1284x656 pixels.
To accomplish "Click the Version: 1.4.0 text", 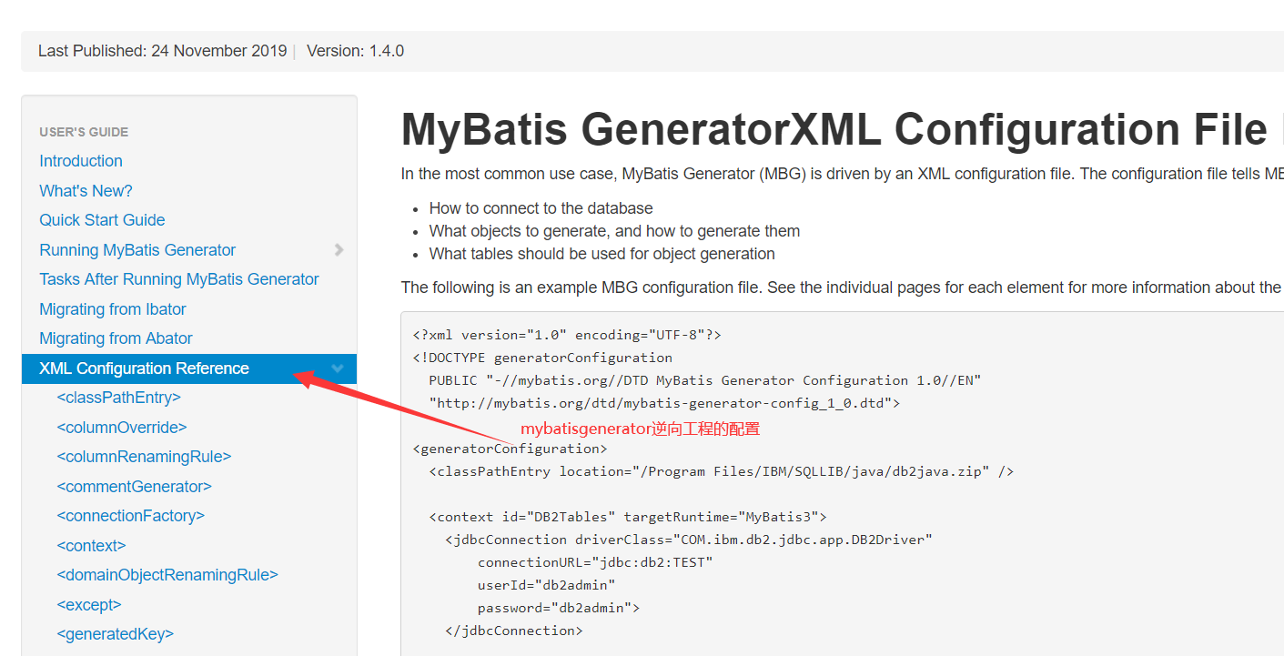I will [355, 51].
